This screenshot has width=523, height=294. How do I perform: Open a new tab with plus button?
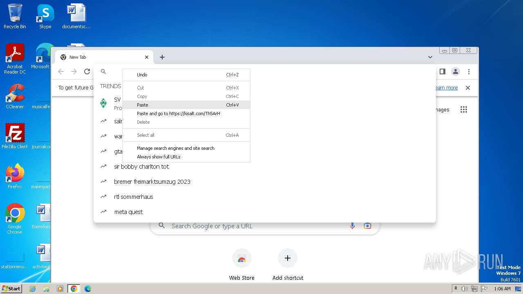(x=162, y=57)
